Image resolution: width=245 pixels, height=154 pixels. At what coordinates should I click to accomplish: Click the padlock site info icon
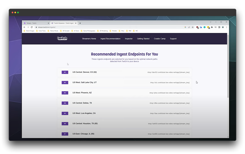point(36,27)
